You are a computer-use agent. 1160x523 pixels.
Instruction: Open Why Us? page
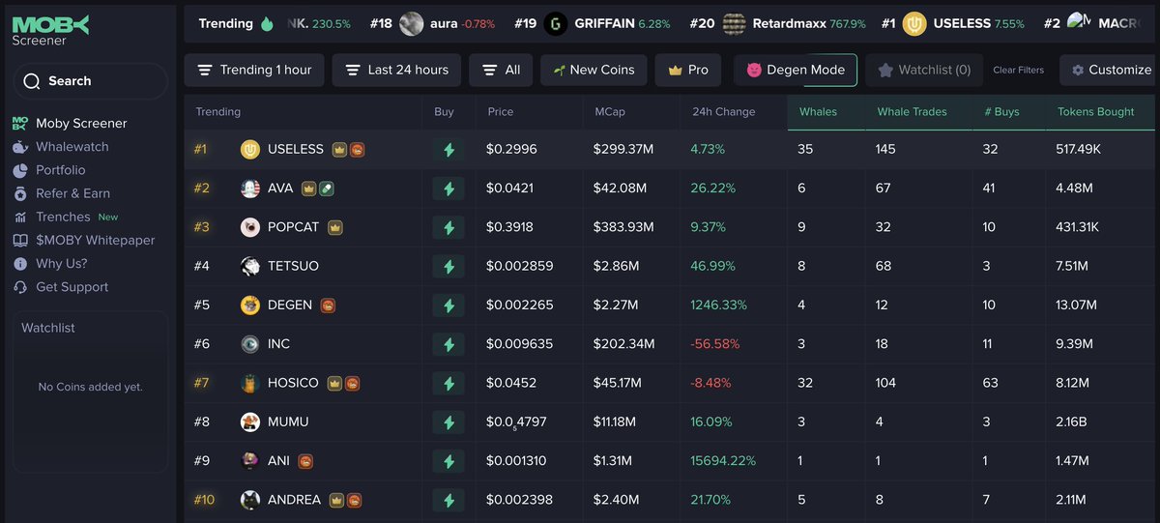pyautogui.click(x=61, y=263)
